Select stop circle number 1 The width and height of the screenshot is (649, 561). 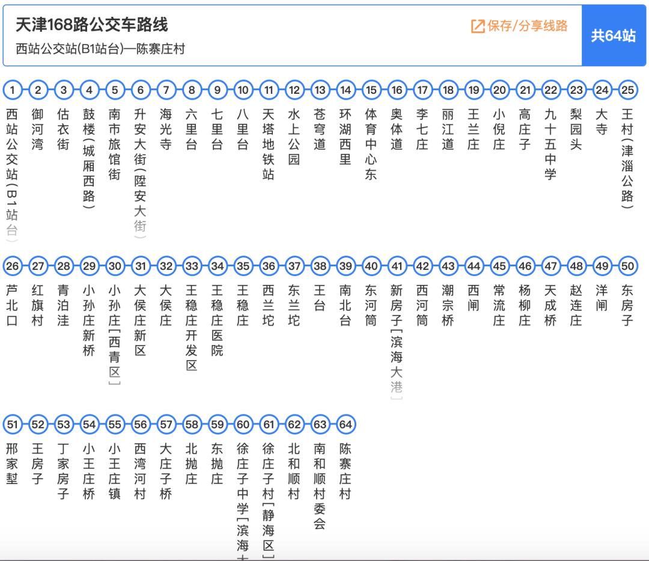tap(13, 90)
